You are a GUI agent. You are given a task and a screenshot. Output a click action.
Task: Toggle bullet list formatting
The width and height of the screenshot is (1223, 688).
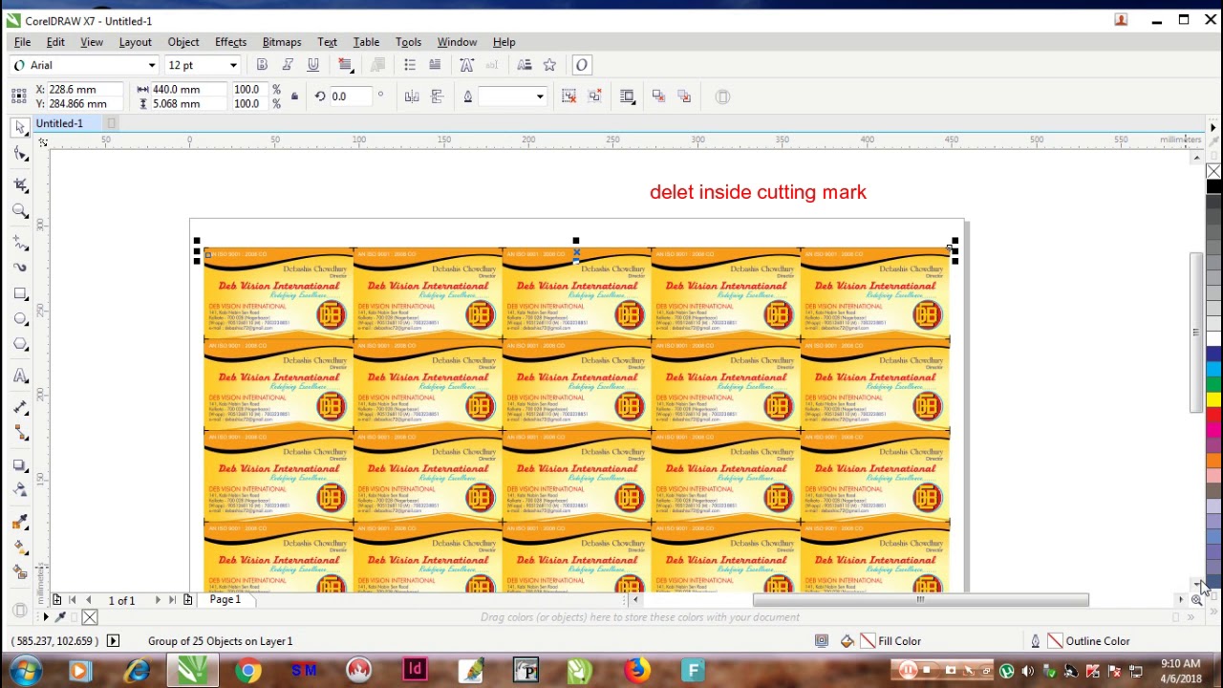pos(410,65)
